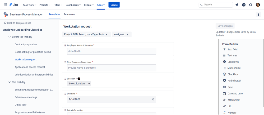Collapse The first day section

10,82
